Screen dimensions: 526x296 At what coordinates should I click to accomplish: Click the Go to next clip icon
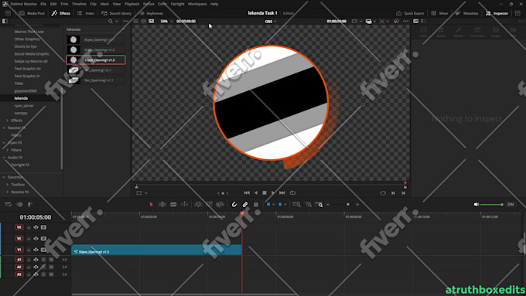coord(393,193)
